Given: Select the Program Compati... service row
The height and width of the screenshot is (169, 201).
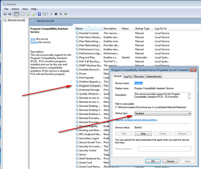Looking at the screenshot, I should (90, 86).
